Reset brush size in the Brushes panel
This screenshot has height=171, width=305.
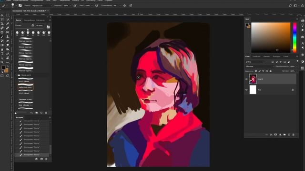[x=32, y=25]
